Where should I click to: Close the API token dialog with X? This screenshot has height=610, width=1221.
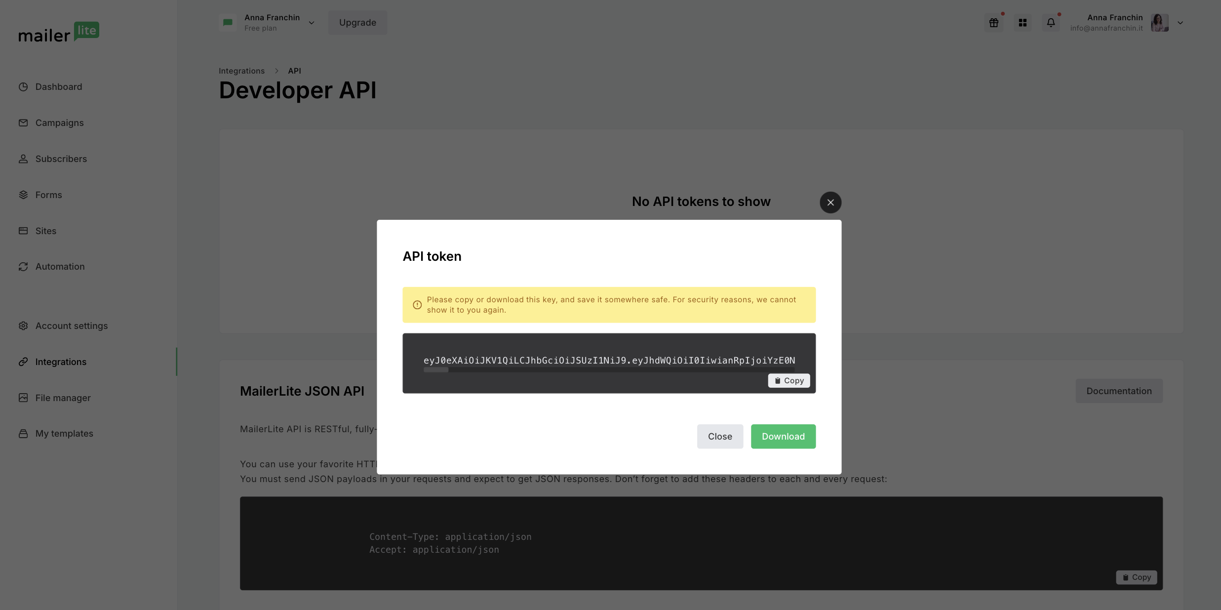pyautogui.click(x=830, y=203)
